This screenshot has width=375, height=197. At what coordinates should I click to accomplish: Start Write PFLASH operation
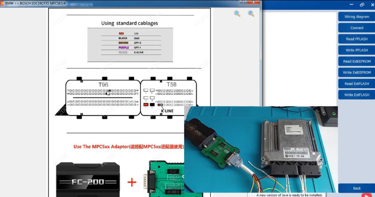coord(357,50)
